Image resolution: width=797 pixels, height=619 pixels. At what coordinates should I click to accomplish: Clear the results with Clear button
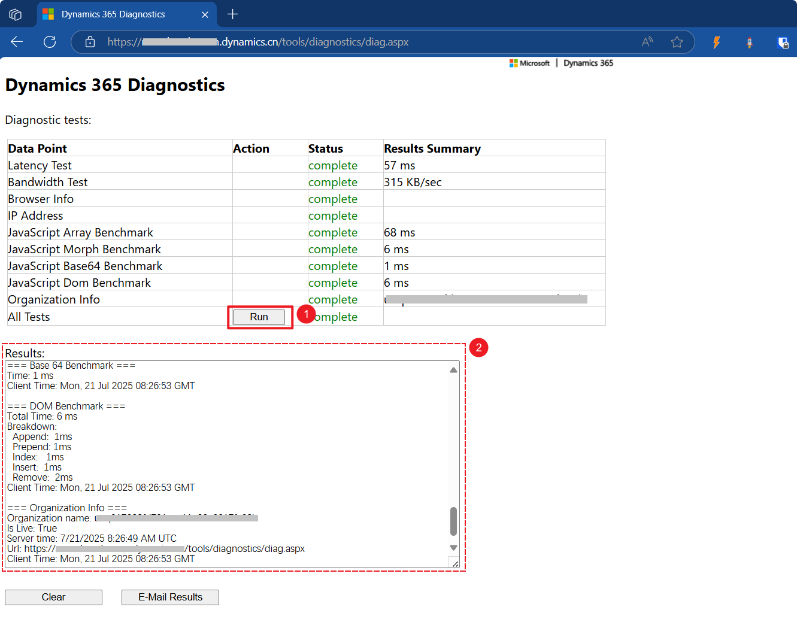pos(53,597)
